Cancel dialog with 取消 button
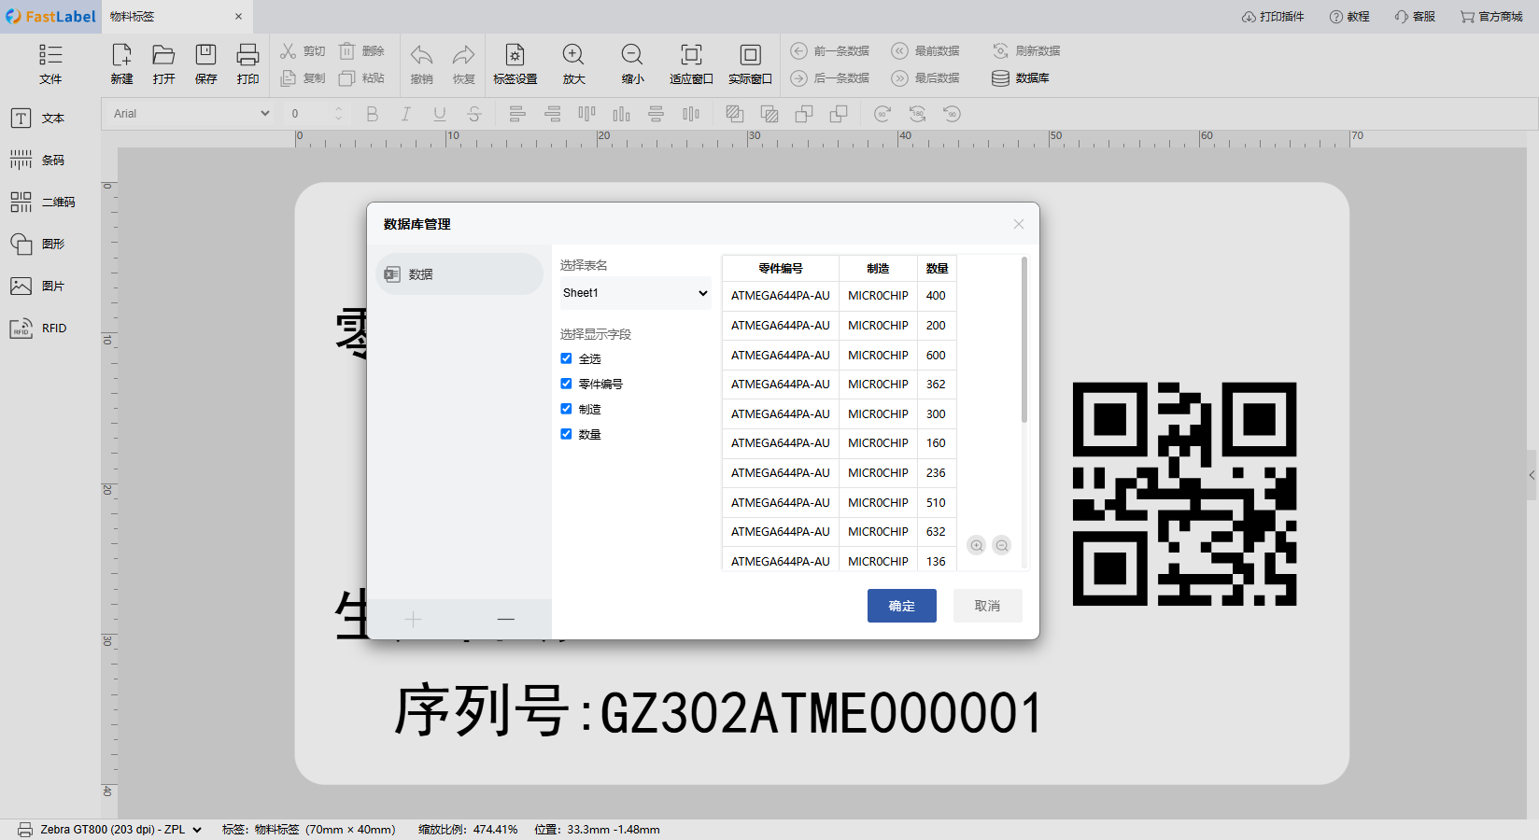Screen dimensions: 1539x840 [x=988, y=606]
